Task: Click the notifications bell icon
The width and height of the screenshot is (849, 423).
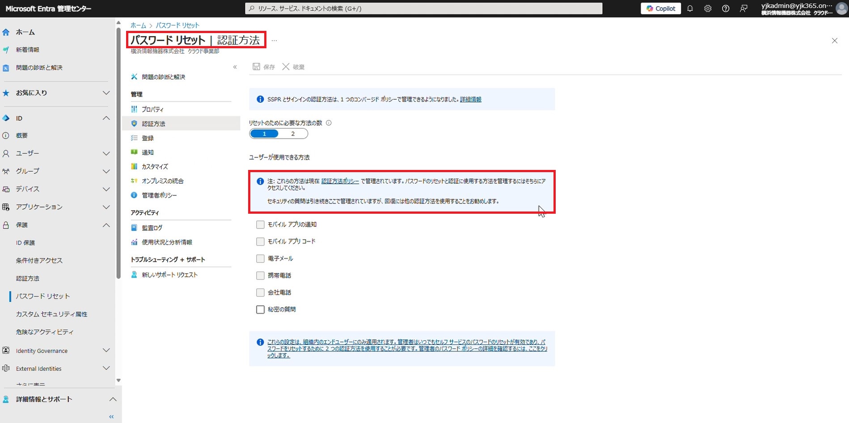Action: point(690,8)
